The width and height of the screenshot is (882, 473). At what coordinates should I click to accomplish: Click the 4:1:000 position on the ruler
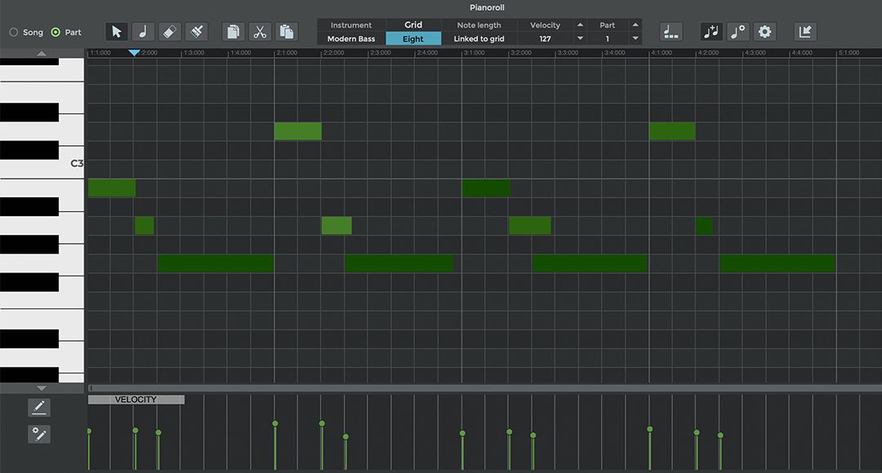click(x=661, y=53)
